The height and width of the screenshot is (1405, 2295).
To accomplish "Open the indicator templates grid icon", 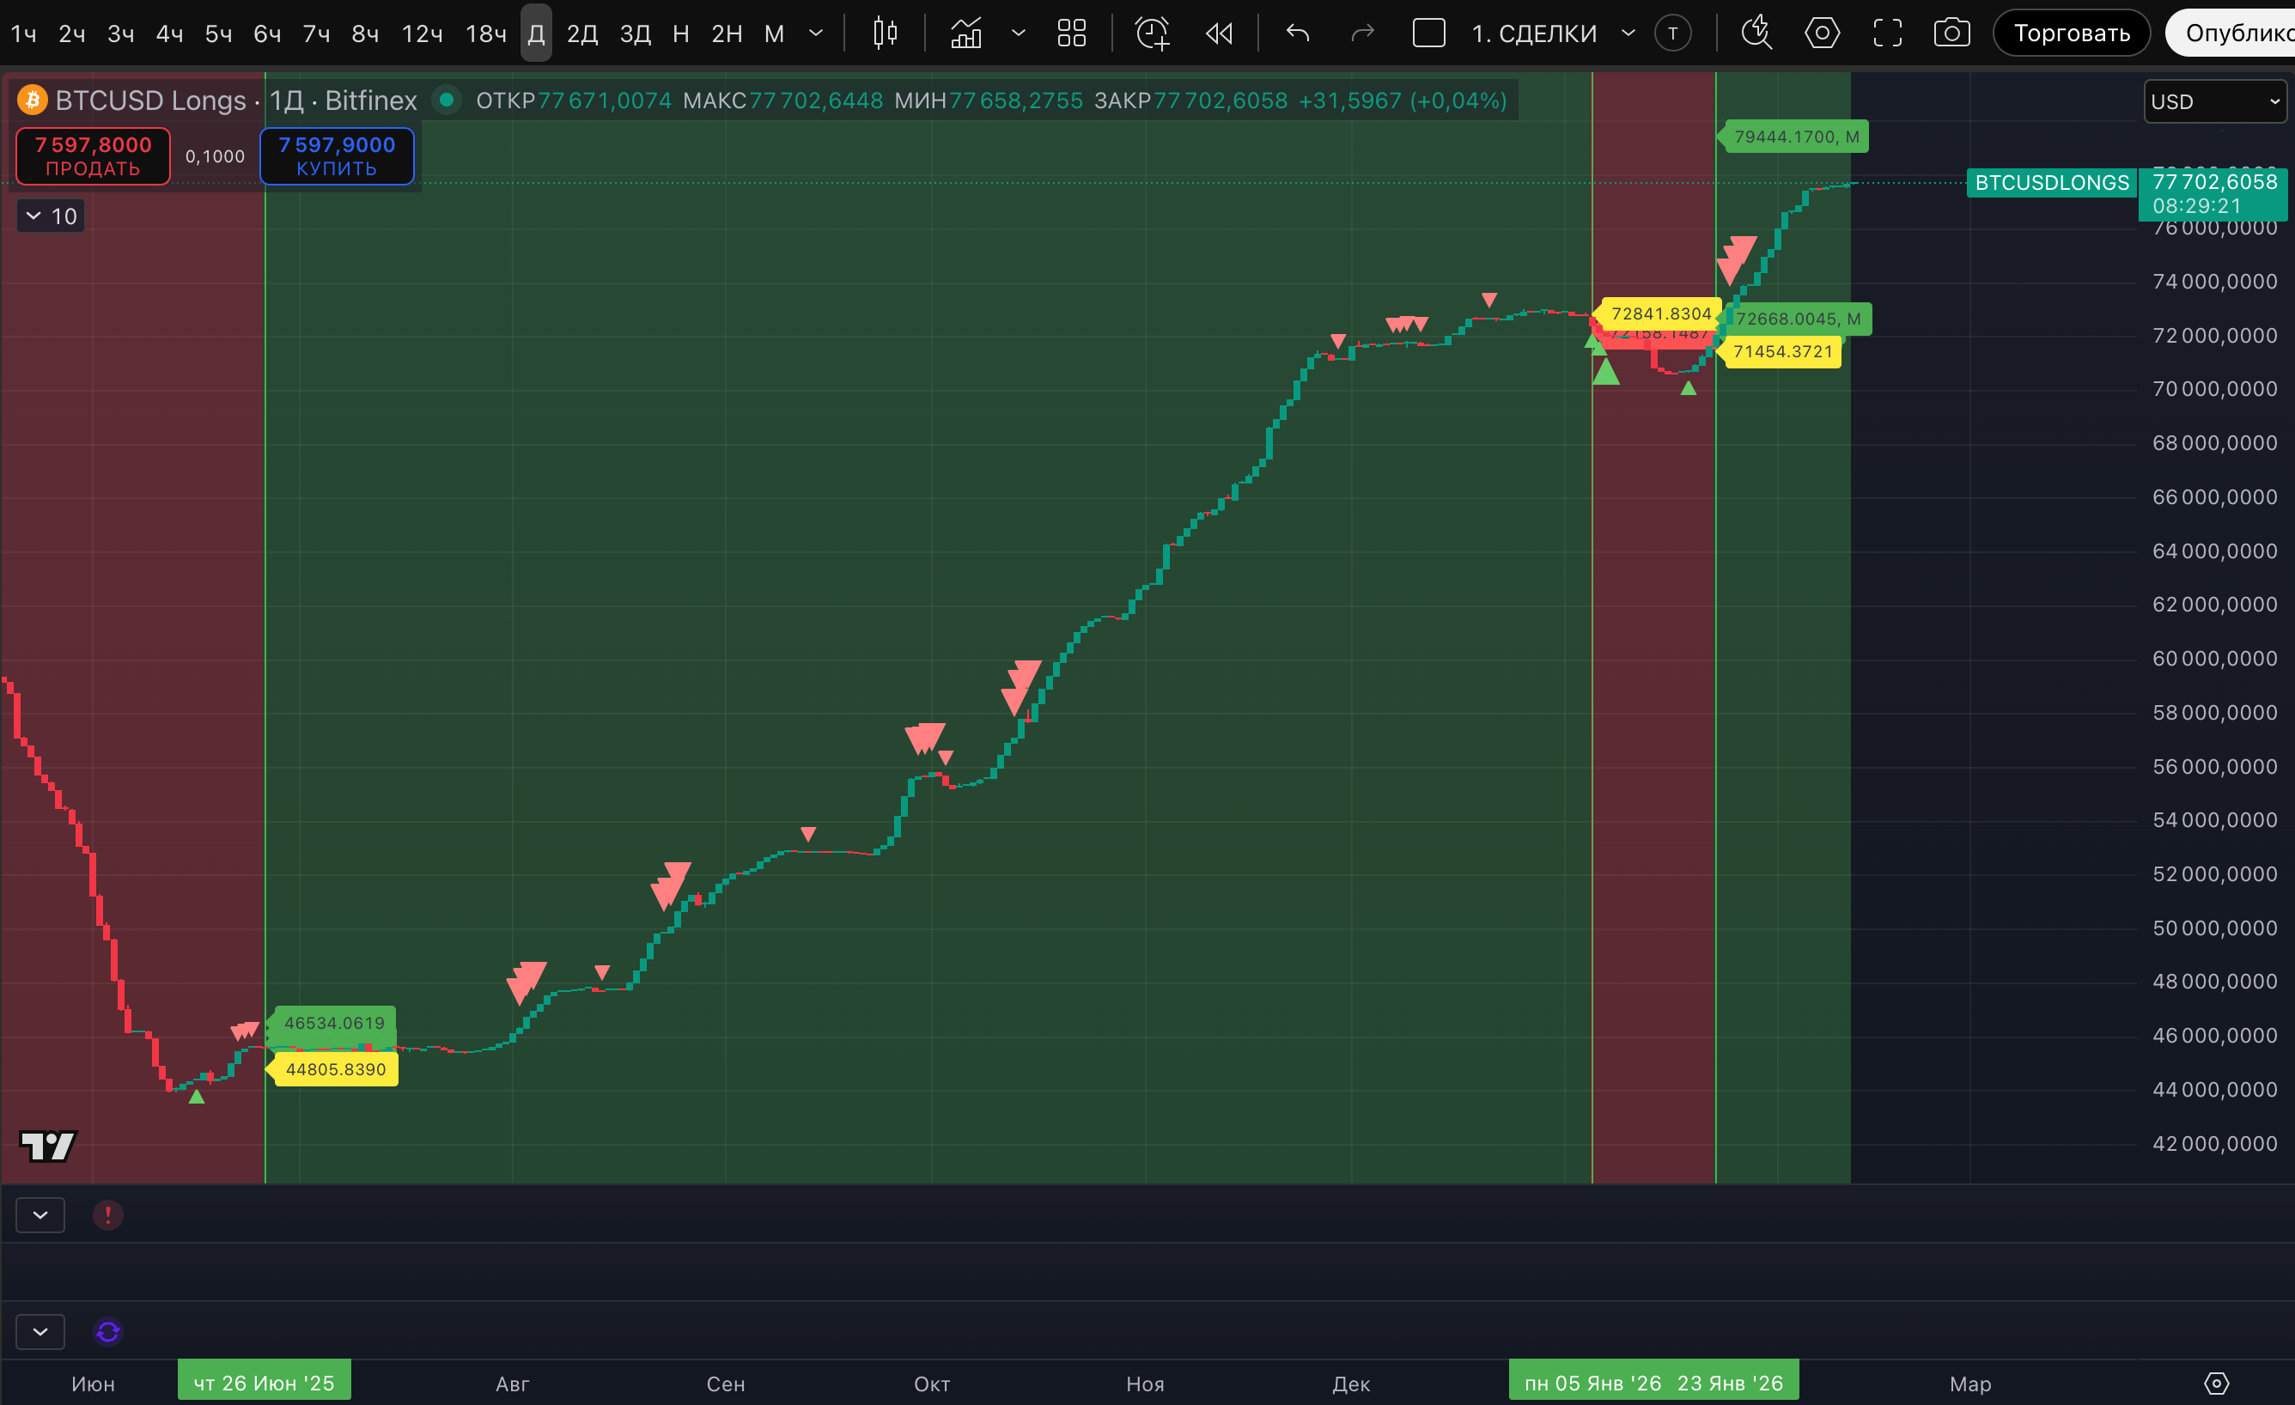I will (x=1071, y=33).
